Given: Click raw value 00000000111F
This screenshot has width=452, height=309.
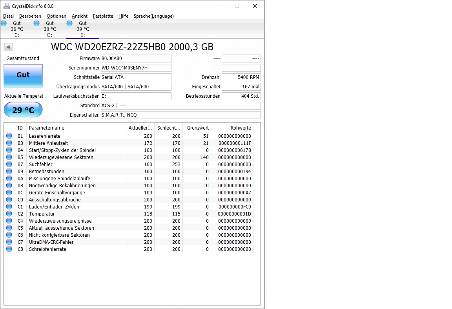Looking at the screenshot, I should pyautogui.click(x=235, y=143).
